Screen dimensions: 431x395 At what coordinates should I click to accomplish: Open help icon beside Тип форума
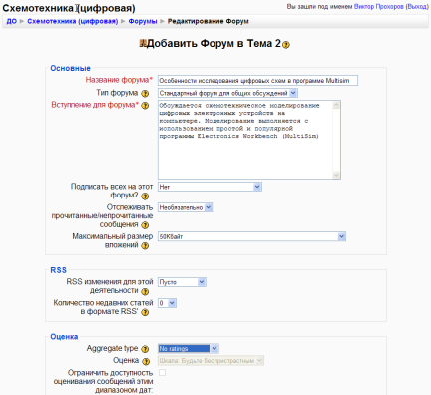pyautogui.click(x=145, y=94)
